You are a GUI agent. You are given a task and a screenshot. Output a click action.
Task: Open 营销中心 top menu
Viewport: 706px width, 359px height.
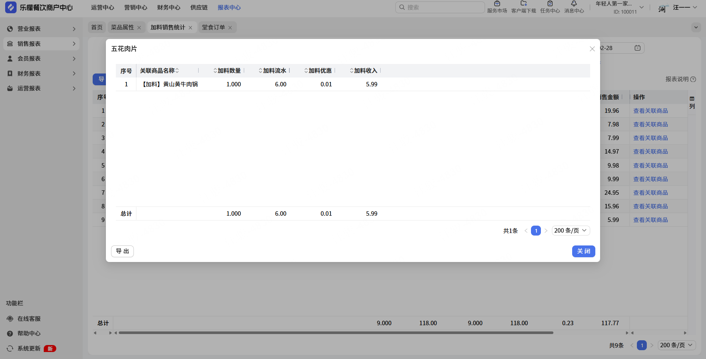136,7
